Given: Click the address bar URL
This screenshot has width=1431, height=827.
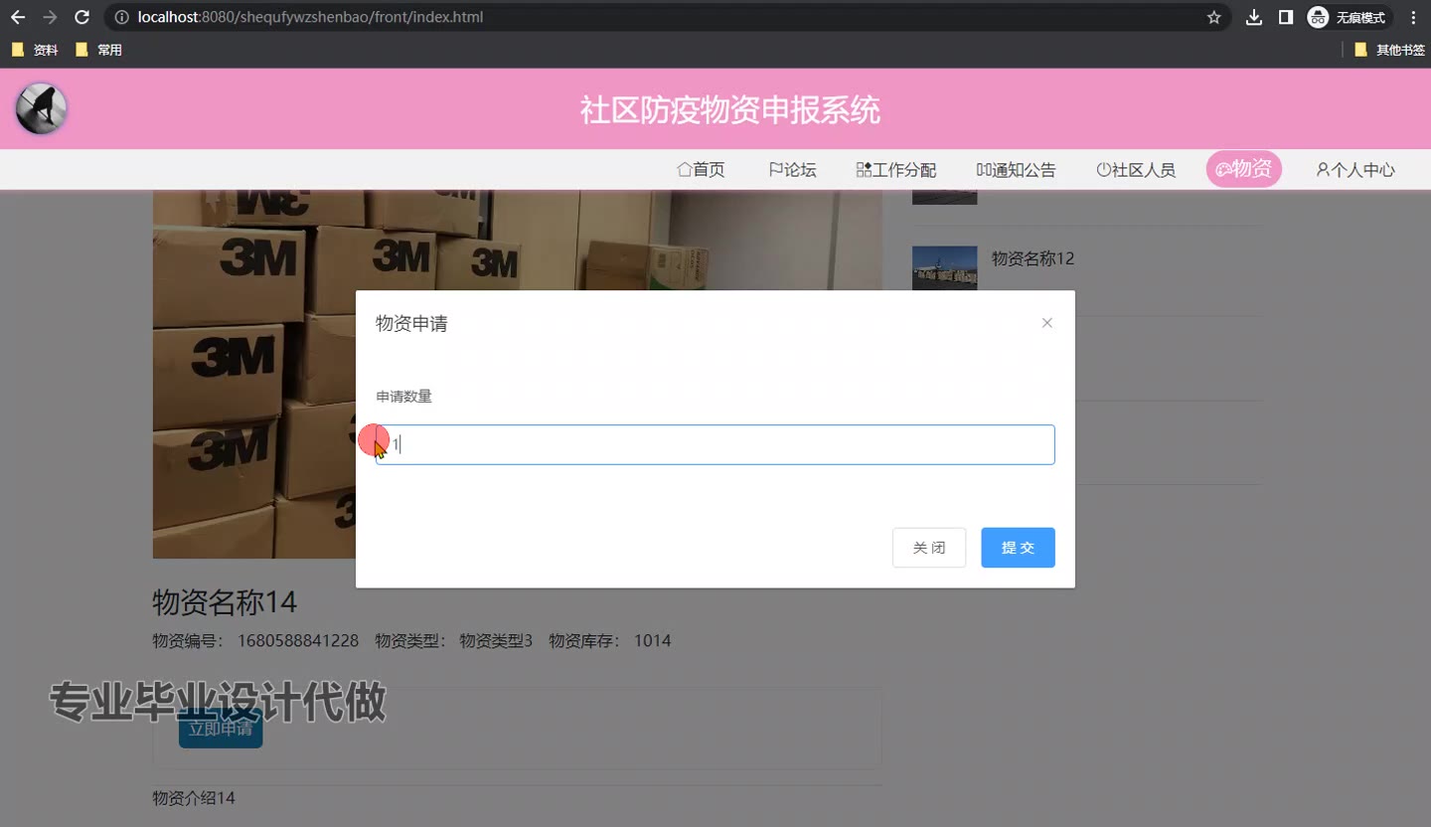Looking at the screenshot, I should [310, 17].
